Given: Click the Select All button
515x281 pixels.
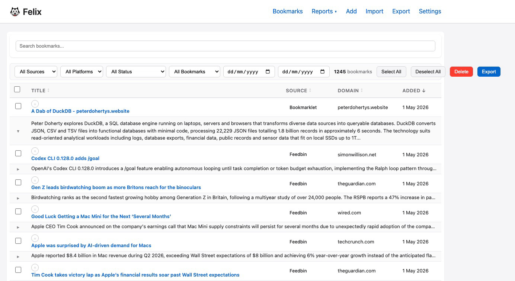Looking at the screenshot, I should click(x=391, y=71).
